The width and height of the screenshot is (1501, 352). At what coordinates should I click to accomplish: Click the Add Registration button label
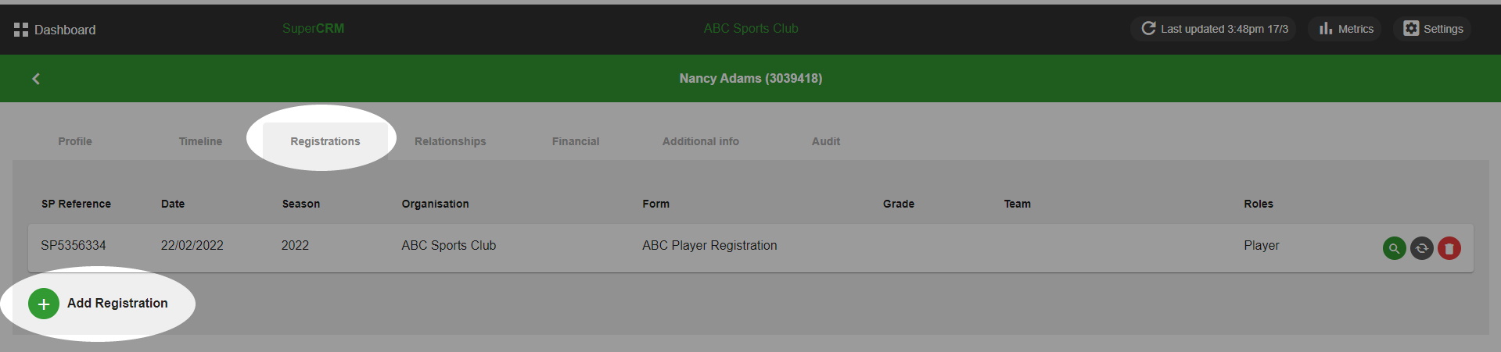coord(117,304)
